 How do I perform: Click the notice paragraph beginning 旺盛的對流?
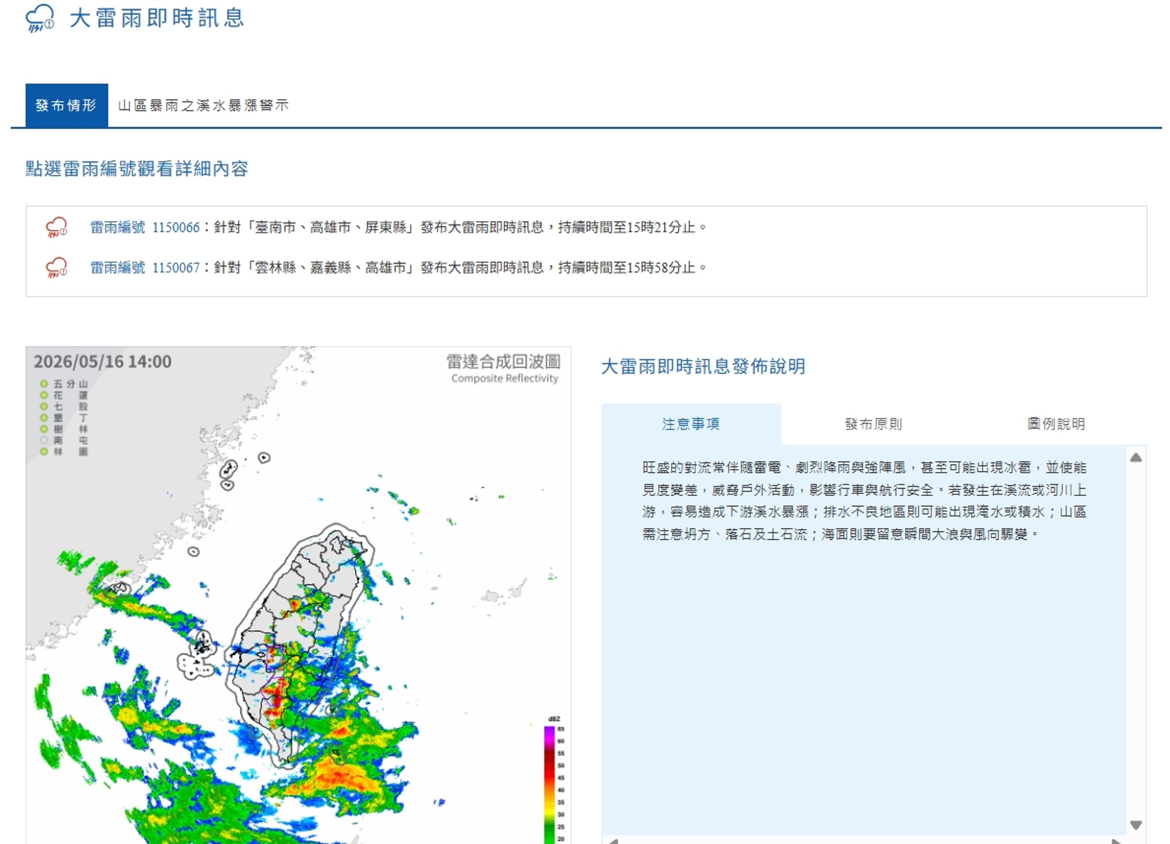coord(864,501)
